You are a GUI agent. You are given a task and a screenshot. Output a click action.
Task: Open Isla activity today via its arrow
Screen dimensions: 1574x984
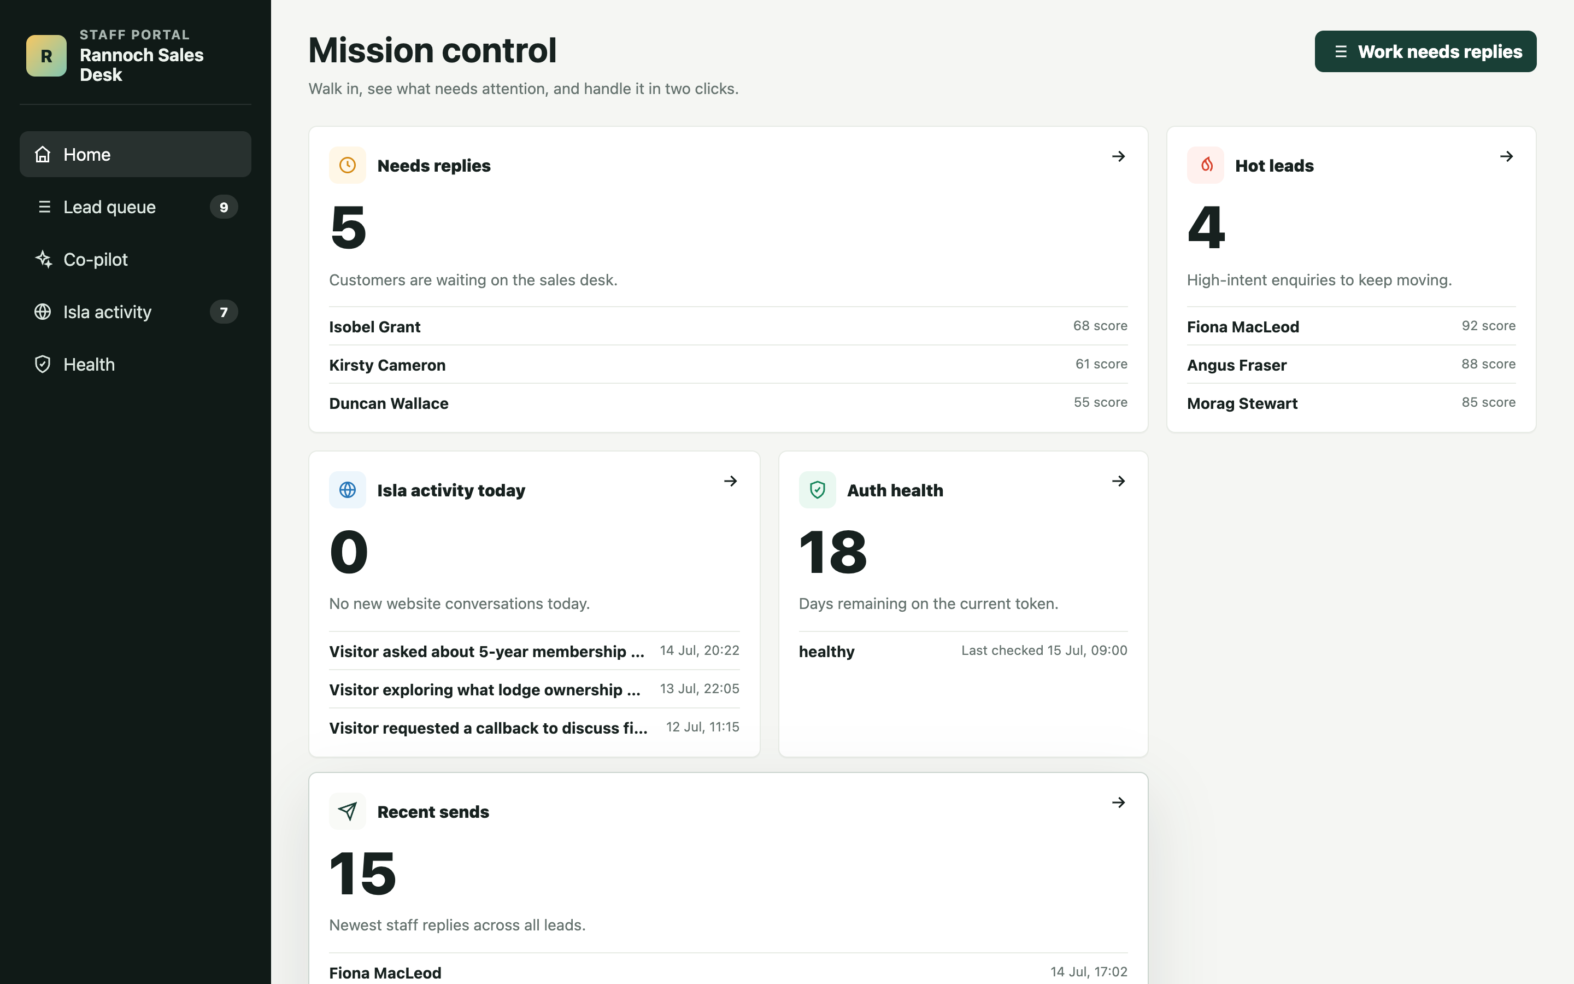point(730,481)
